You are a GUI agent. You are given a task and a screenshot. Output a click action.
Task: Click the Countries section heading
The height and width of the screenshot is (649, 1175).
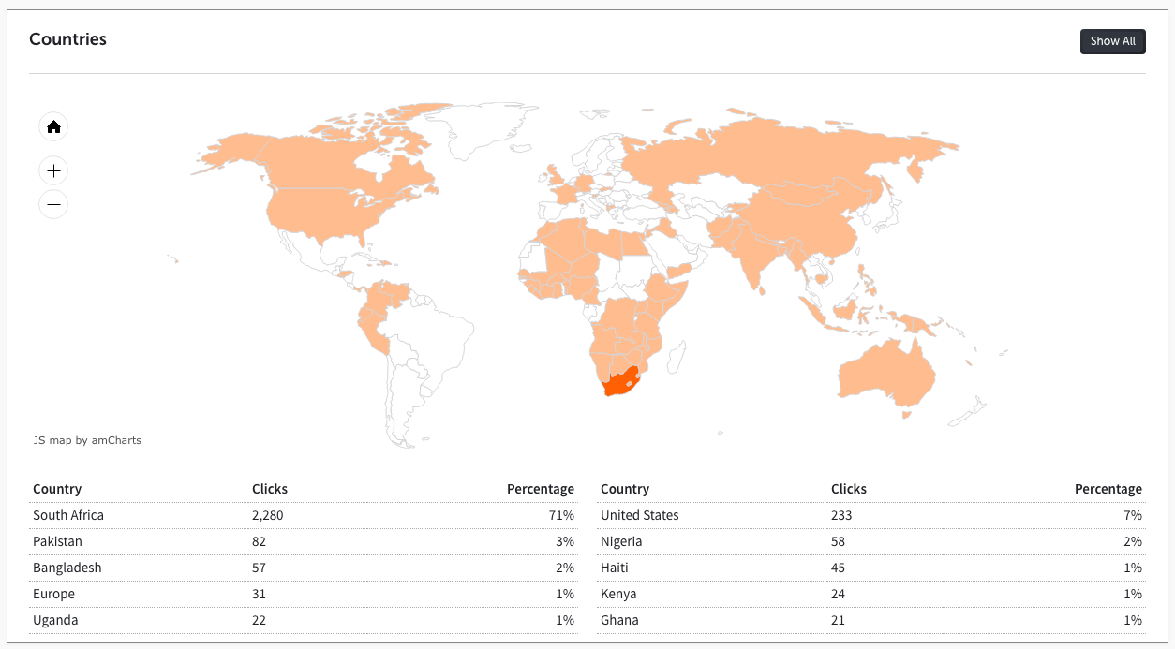point(68,39)
